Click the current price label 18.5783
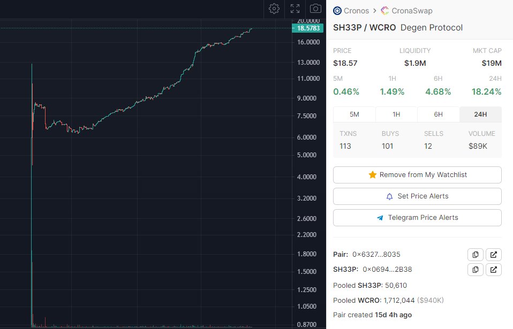Viewport: 513px width, 329px height. click(x=307, y=28)
